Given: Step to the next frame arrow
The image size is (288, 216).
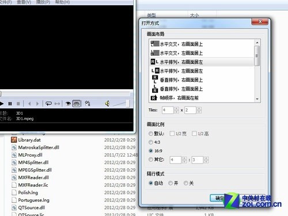Looking at the screenshot, I should click(x=37, y=104).
